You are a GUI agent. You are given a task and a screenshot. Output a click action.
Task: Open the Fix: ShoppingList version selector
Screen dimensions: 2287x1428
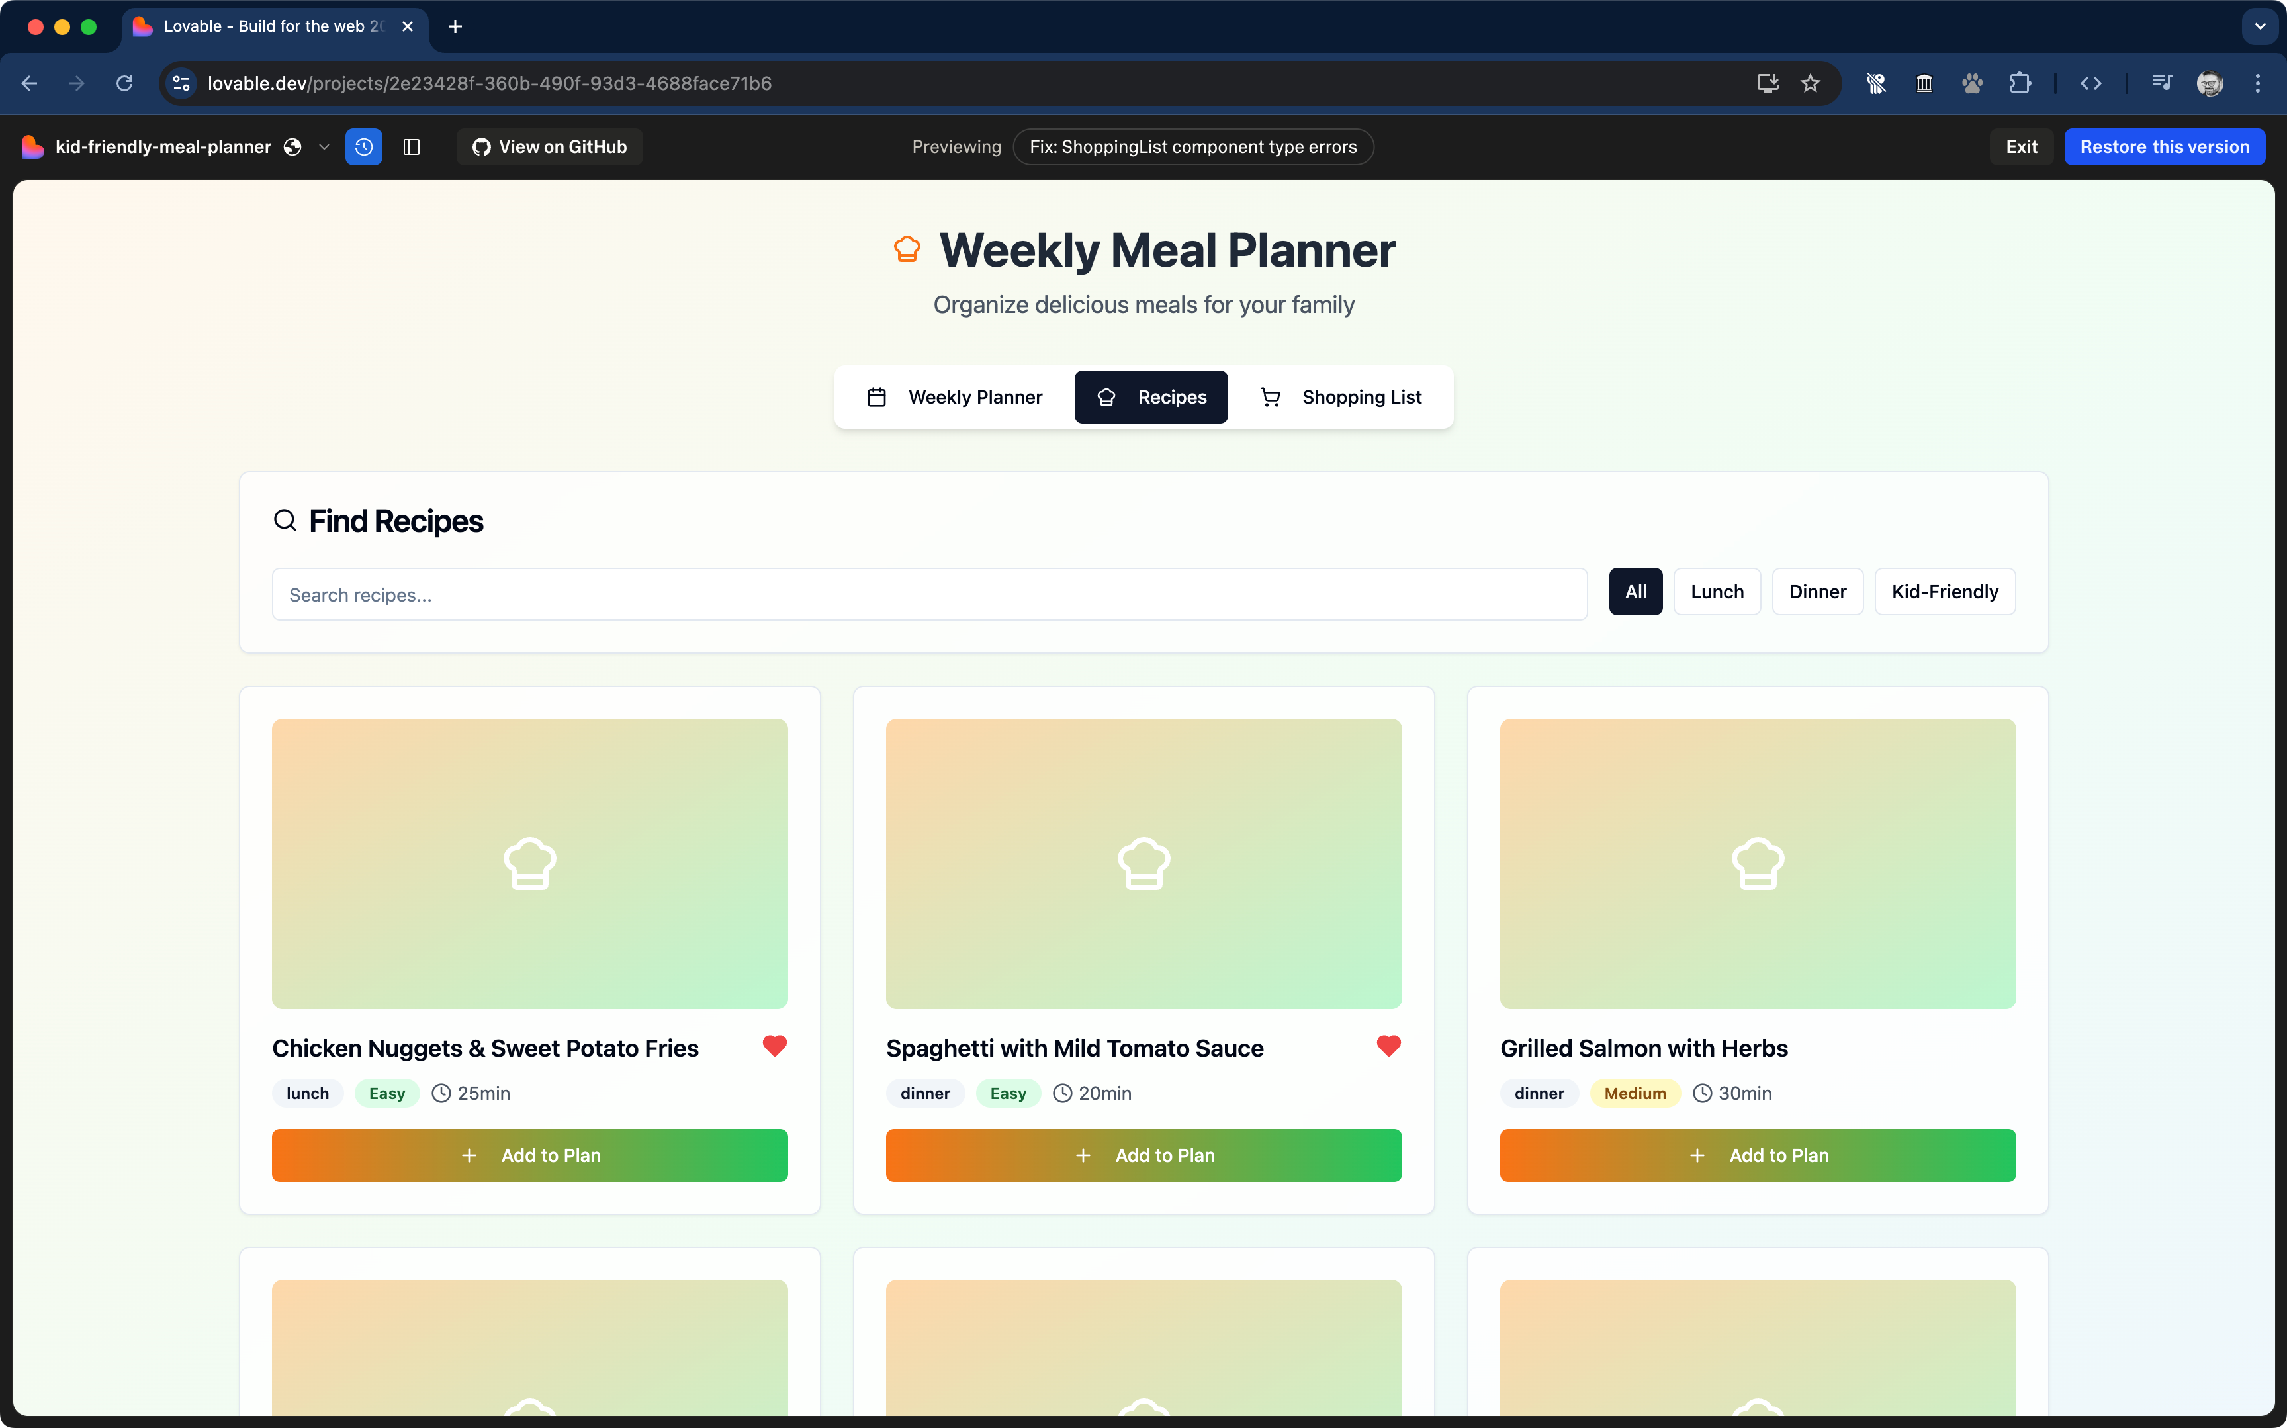point(1192,146)
